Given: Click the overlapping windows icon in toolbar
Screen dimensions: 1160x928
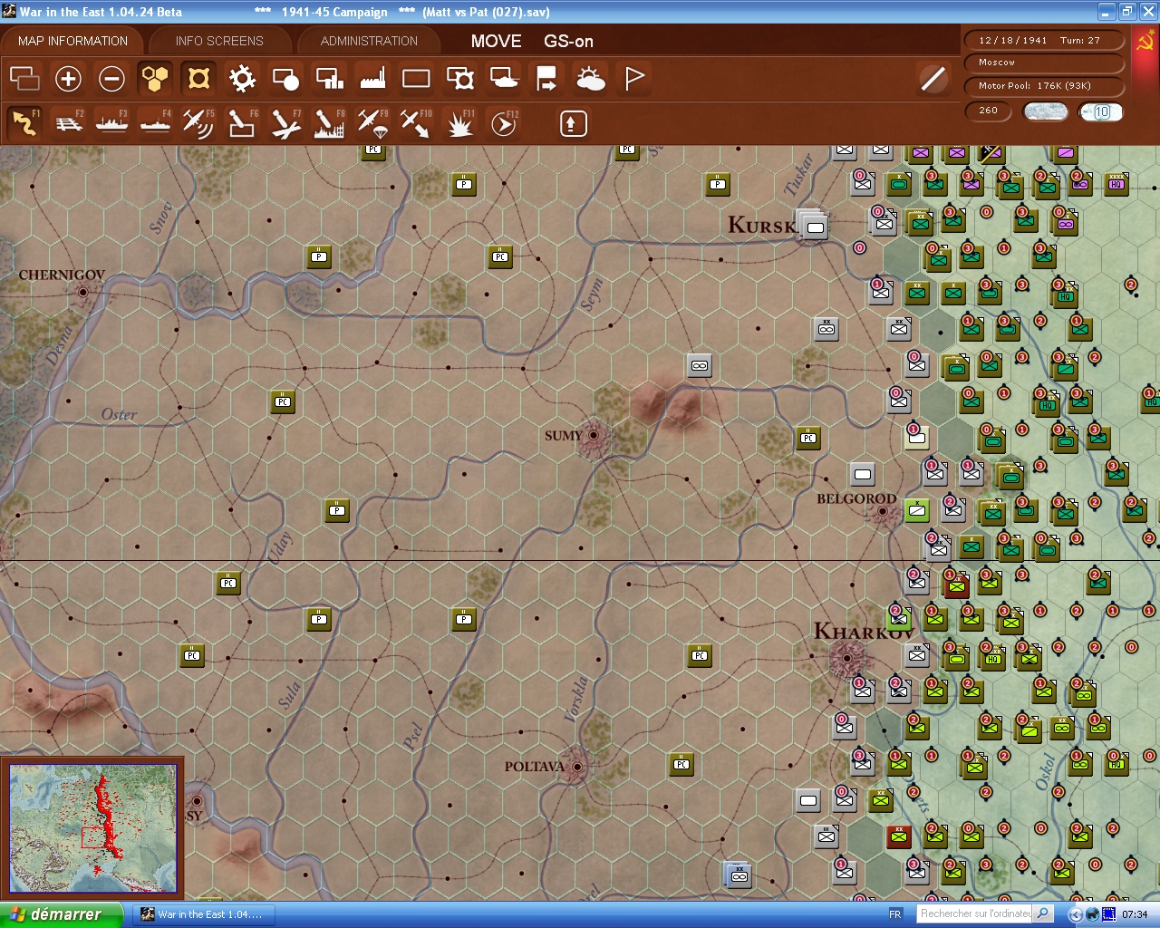Looking at the screenshot, I should pos(24,79).
